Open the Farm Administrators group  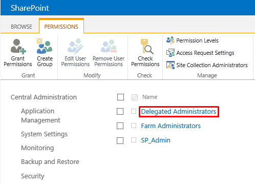(171, 126)
